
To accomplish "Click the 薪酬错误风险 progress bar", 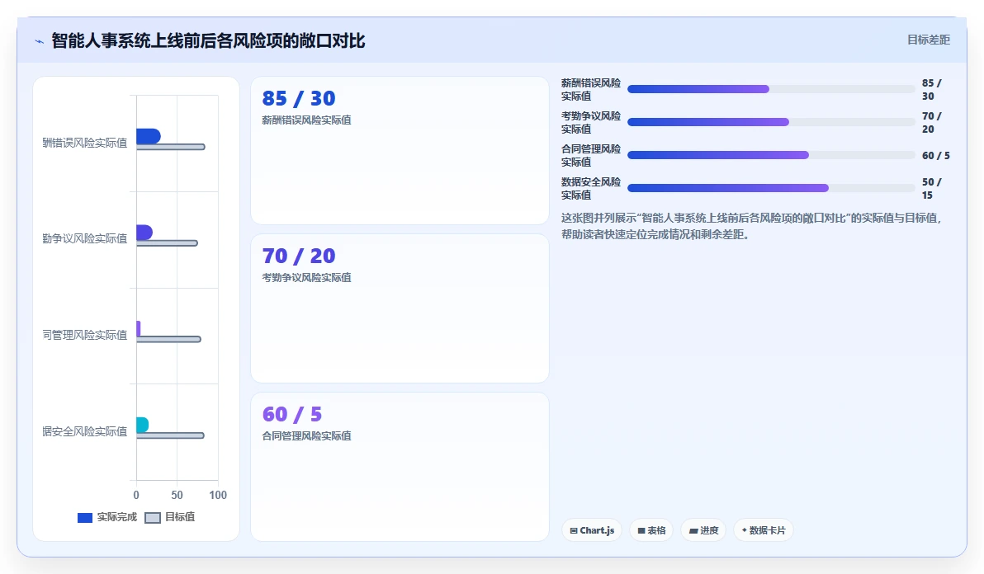I will pos(771,89).
